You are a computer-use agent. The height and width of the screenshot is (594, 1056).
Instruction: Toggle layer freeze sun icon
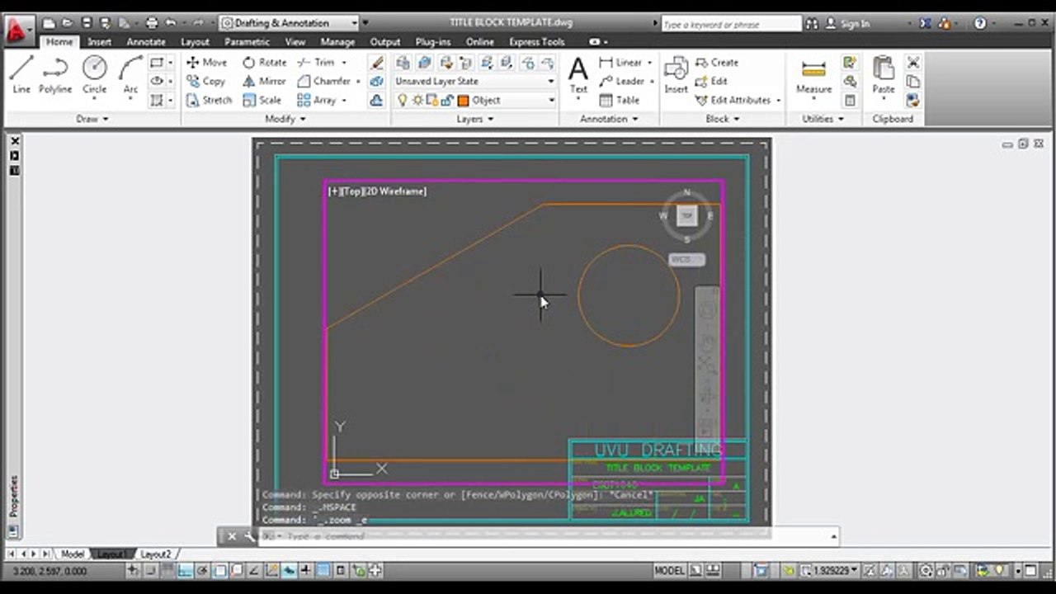click(417, 100)
